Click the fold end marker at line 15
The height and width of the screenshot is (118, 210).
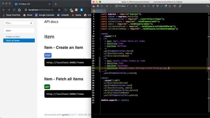click(x=100, y=49)
